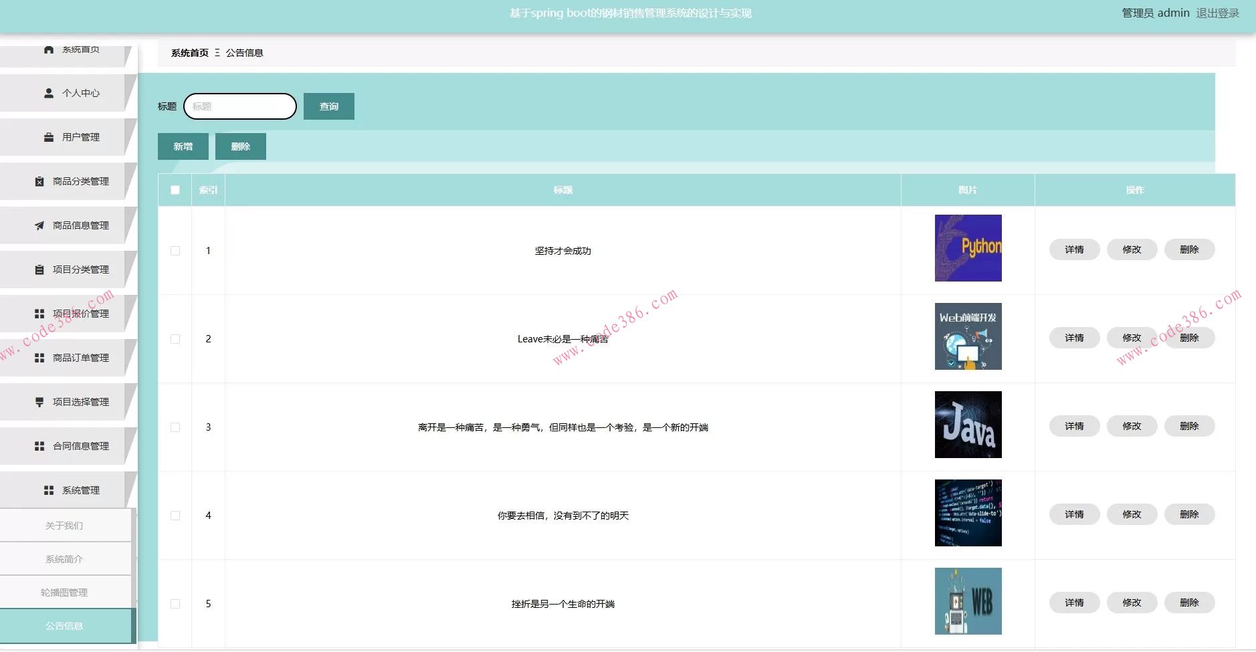Click 修改 for 坚持才会成功
The width and height of the screenshot is (1256, 652).
click(x=1132, y=249)
